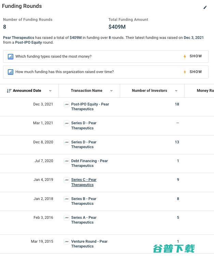Click the pencil edit icon for Funding Rounds
This screenshot has width=214, height=256.
tap(205, 8)
